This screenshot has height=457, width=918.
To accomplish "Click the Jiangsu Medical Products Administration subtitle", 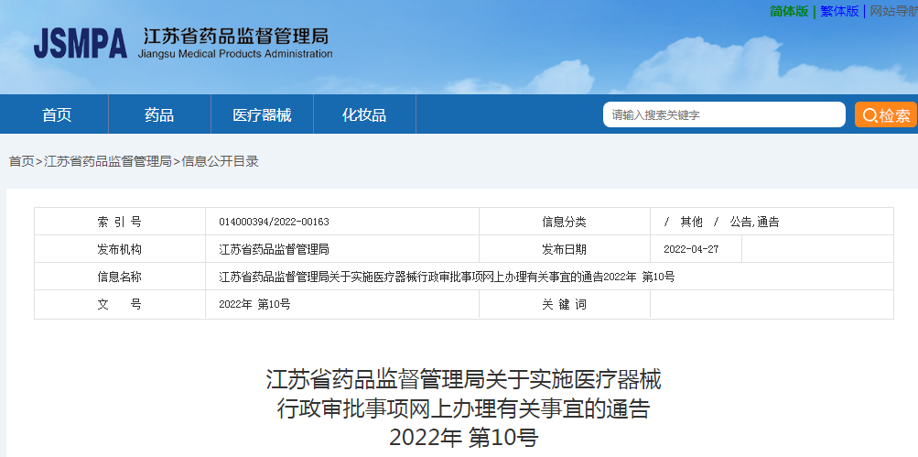I will (235, 54).
